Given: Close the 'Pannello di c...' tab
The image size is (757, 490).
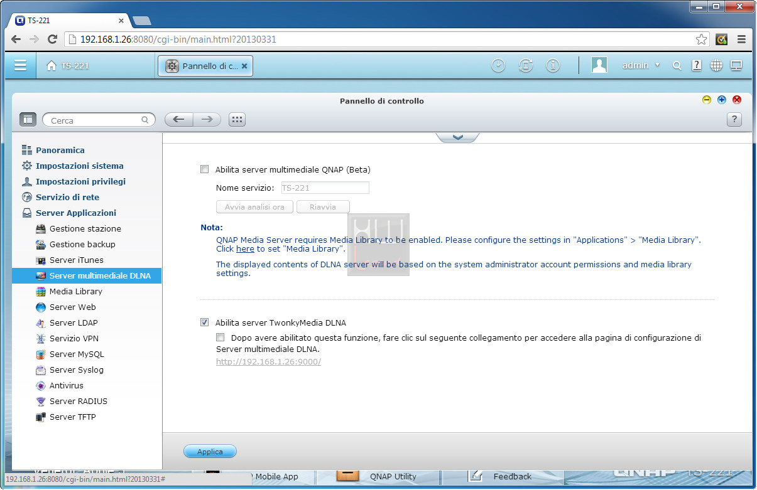Looking at the screenshot, I should pyautogui.click(x=244, y=66).
